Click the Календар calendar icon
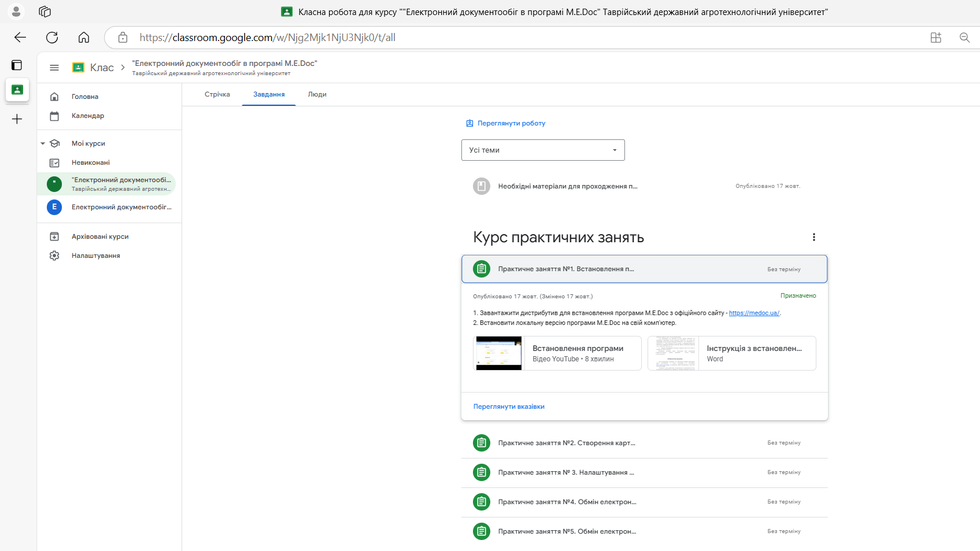Image resolution: width=980 pixels, height=551 pixels. click(54, 116)
